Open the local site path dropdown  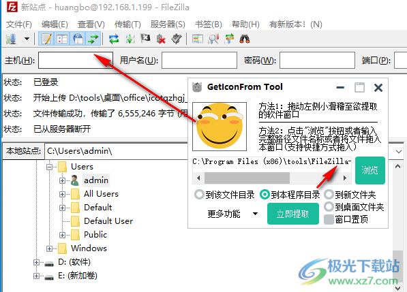[x=398, y=151]
